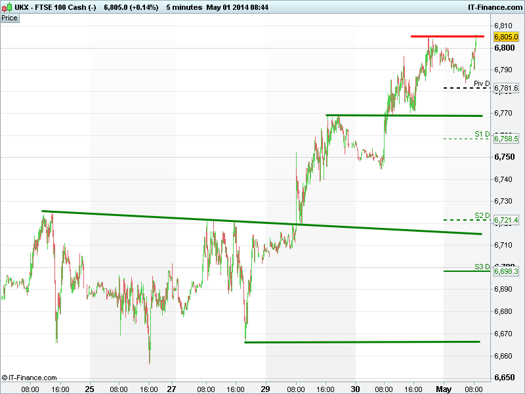Select the S3 D support label

click(x=482, y=266)
